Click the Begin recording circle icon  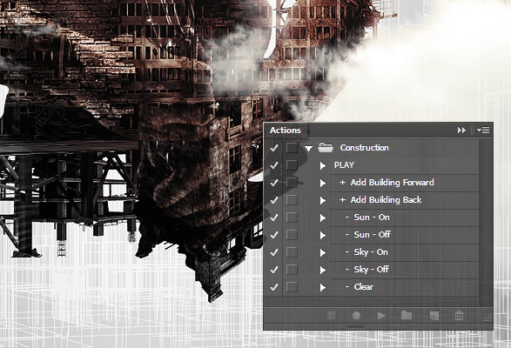click(356, 316)
